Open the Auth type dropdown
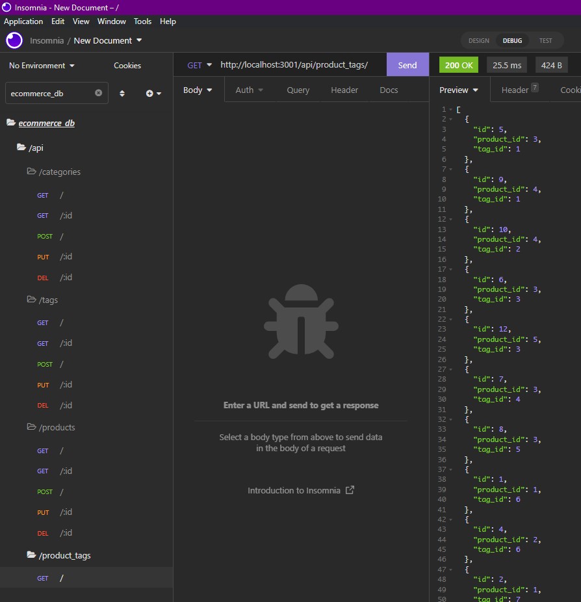Image resolution: width=581 pixels, height=602 pixels. coord(249,90)
